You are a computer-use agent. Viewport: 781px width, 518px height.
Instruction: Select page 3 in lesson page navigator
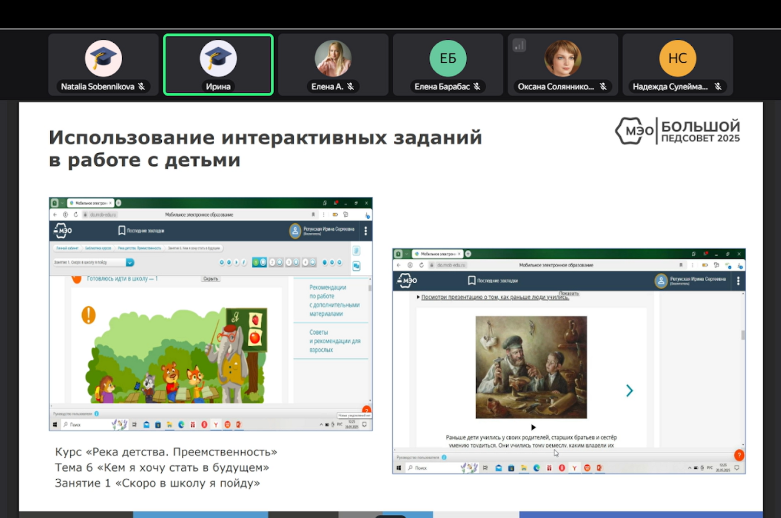[x=293, y=262]
